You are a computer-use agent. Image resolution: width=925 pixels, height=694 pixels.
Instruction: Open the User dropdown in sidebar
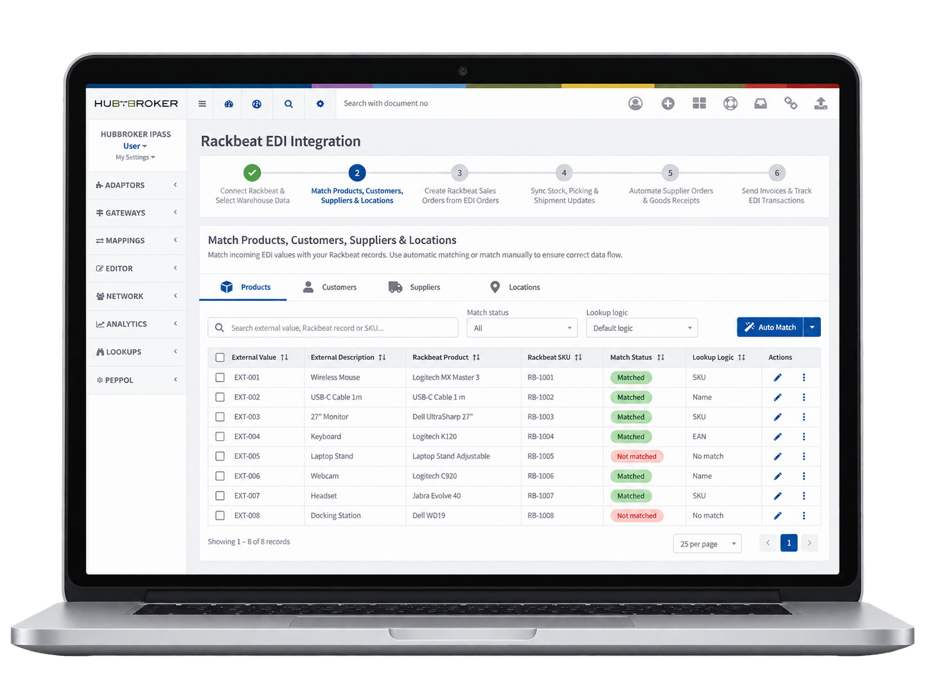(x=135, y=146)
